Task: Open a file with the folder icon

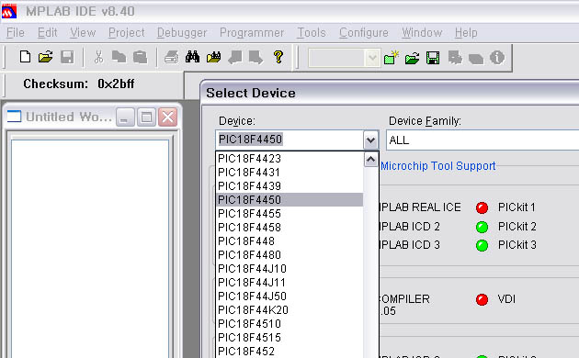Action: [45, 57]
